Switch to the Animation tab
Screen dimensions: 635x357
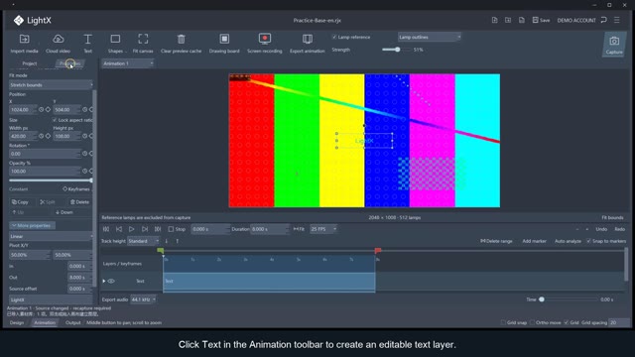tap(45, 322)
